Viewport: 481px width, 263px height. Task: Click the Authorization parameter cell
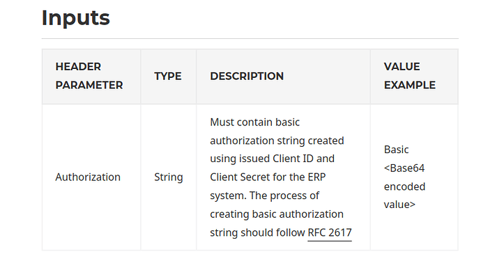[91, 177]
